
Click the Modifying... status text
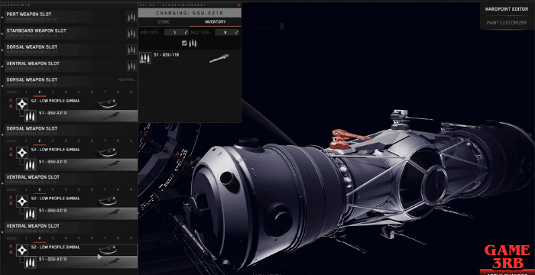(128, 80)
